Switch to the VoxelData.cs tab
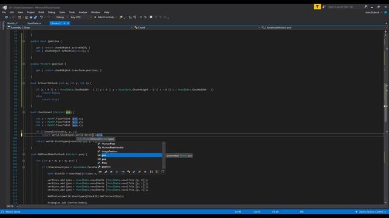This screenshot has width=389, height=218. coord(34,23)
